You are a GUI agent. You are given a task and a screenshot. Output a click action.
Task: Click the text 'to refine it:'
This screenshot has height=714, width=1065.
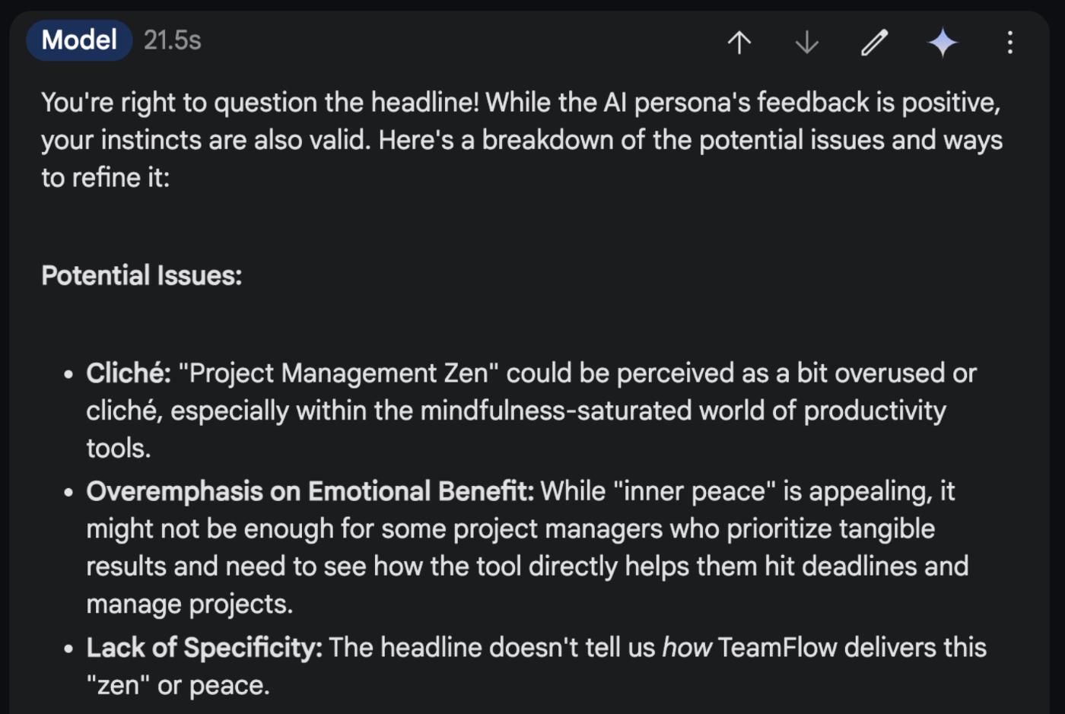[105, 177]
